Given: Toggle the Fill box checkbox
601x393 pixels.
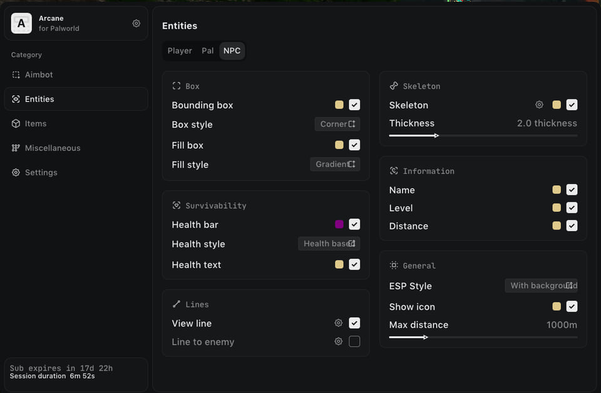Looking at the screenshot, I should tap(354, 145).
